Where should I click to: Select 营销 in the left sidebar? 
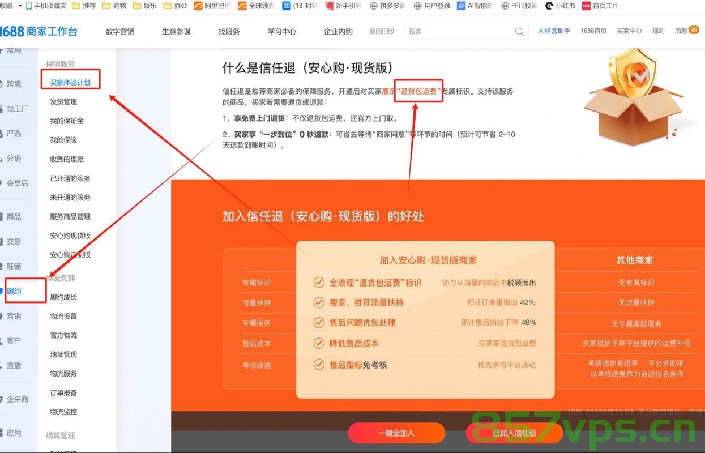[x=14, y=316]
